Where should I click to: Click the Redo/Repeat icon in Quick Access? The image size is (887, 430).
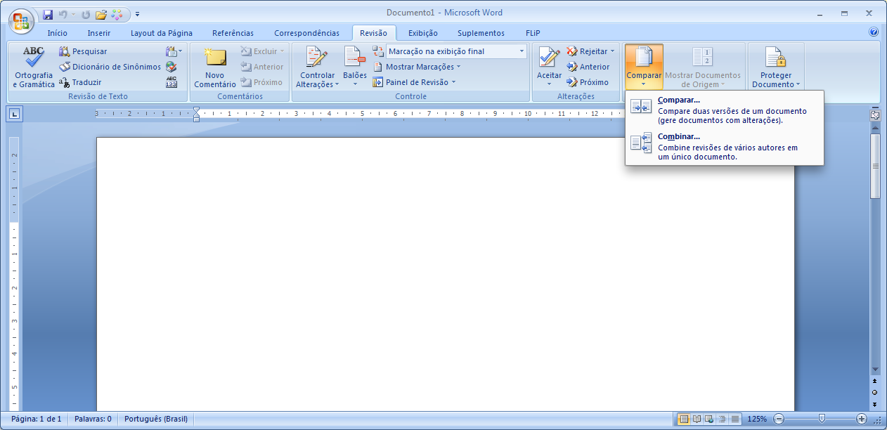tap(85, 14)
